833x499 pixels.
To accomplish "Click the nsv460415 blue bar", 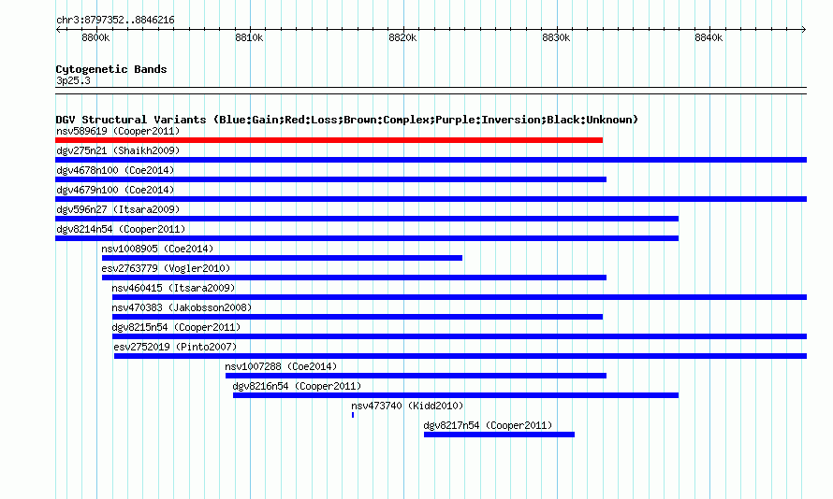I will coord(460,297).
